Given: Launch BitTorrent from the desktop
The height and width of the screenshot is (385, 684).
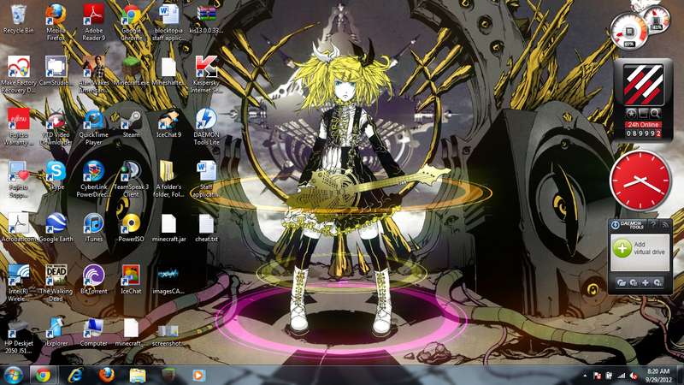Looking at the screenshot, I should (x=93, y=280).
